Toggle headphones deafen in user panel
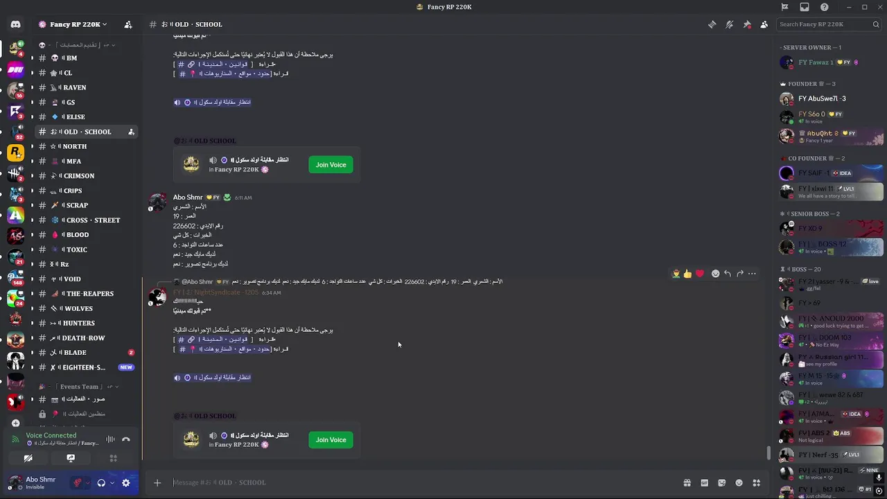 click(x=101, y=483)
